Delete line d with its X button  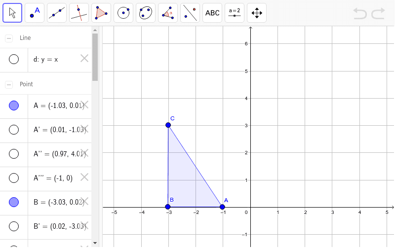pyautogui.click(x=84, y=58)
